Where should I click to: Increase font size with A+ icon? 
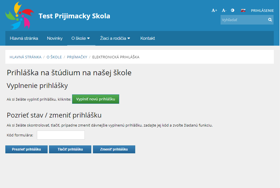coord(214,10)
